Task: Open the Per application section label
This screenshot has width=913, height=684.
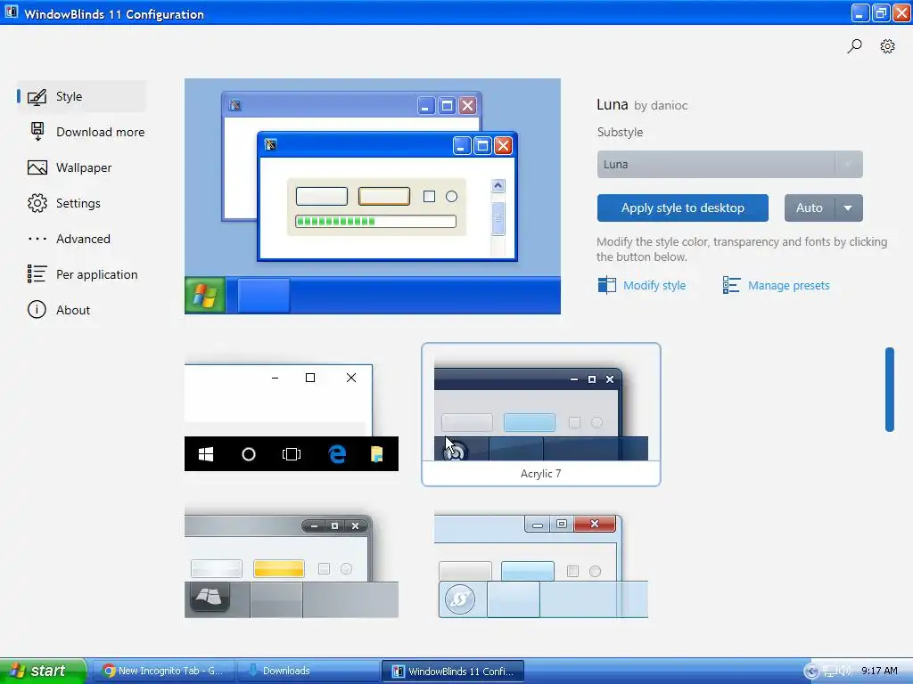Action: 96,274
